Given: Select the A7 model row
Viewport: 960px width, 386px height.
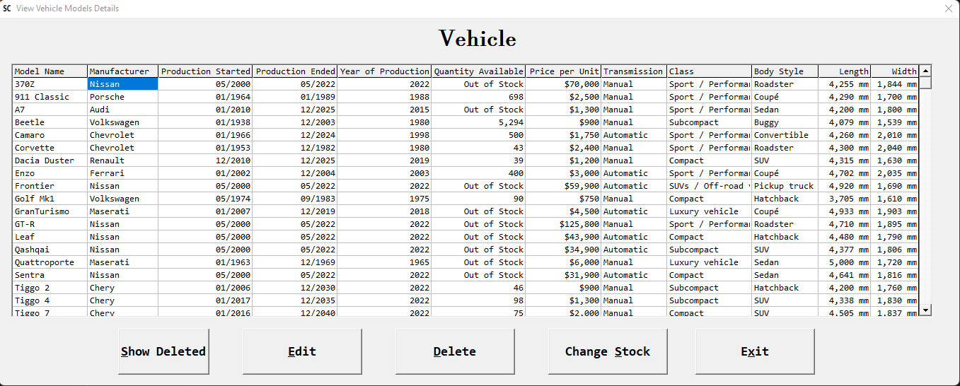Looking at the screenshot, I should (x=465, y=110).
